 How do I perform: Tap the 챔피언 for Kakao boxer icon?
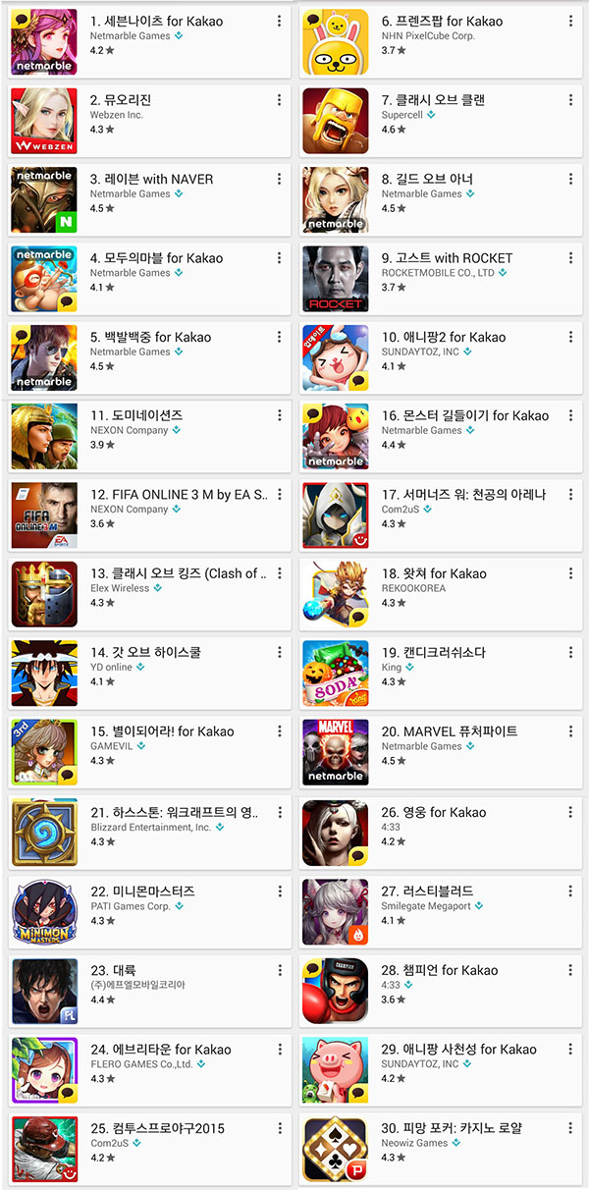pos(336,992)
